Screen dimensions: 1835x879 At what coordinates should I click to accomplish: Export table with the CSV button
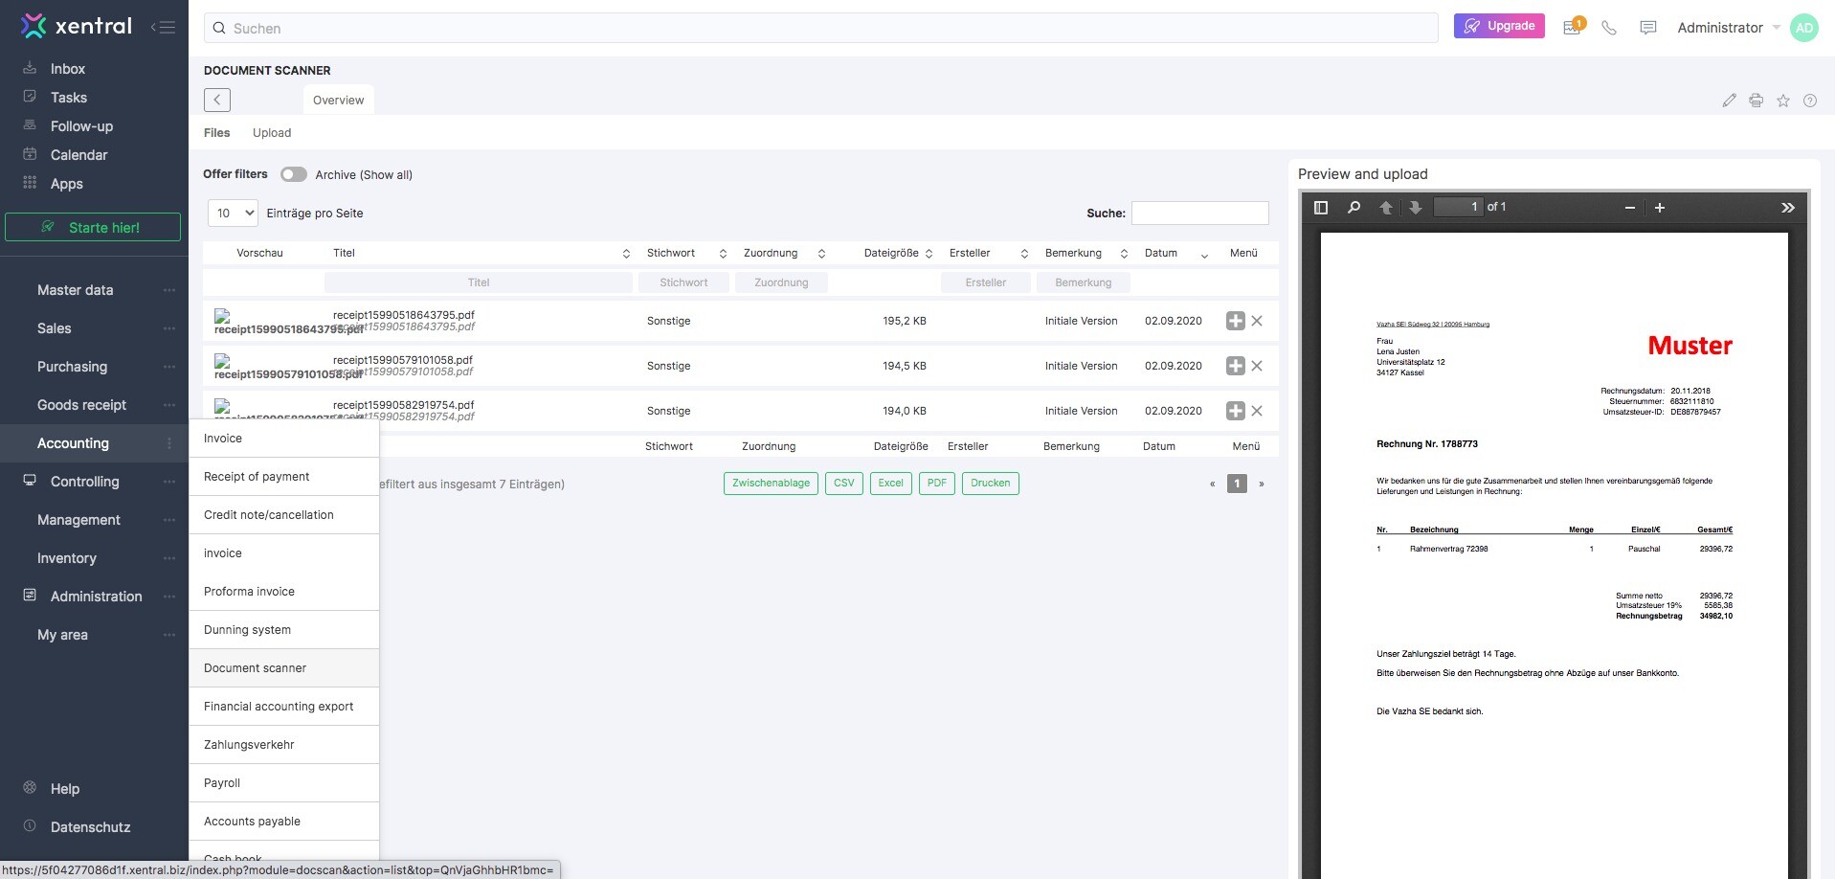844,484
